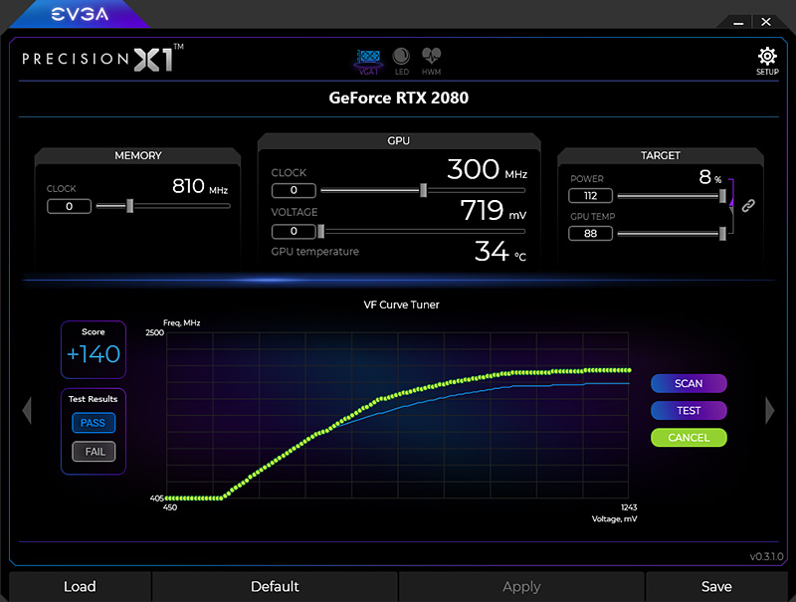The height and width of the screenshot is (602, 796).
Task: Click the Apply button
Action: [x=521, y=587]
